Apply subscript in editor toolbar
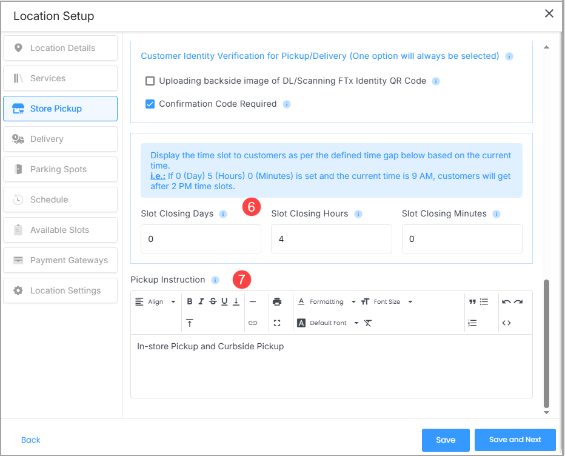This screenshot has width=565, height=456. [x=236, y=302]
